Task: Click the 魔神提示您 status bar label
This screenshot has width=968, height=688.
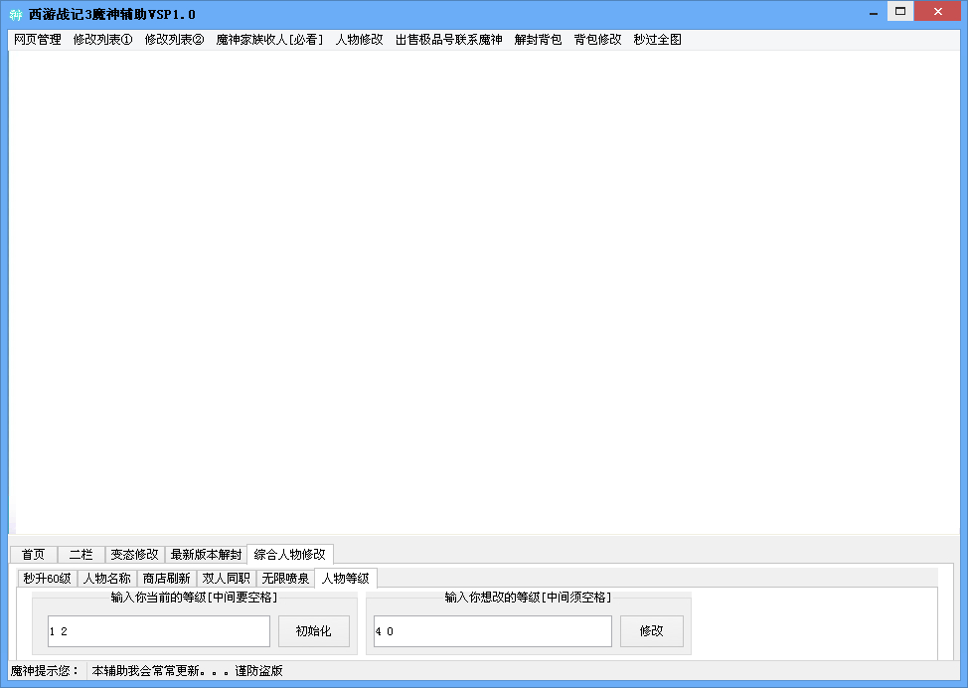Action: coord(45,671)
